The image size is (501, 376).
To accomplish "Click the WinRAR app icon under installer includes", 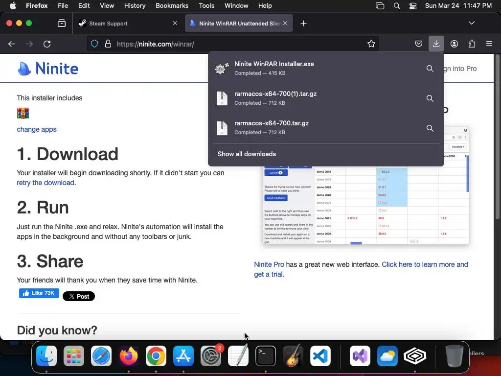I will [23, 113].
